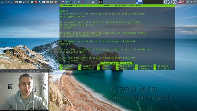Switch keyboard layout via US flag indicator

pyautogui.click(x=180, y=2)
